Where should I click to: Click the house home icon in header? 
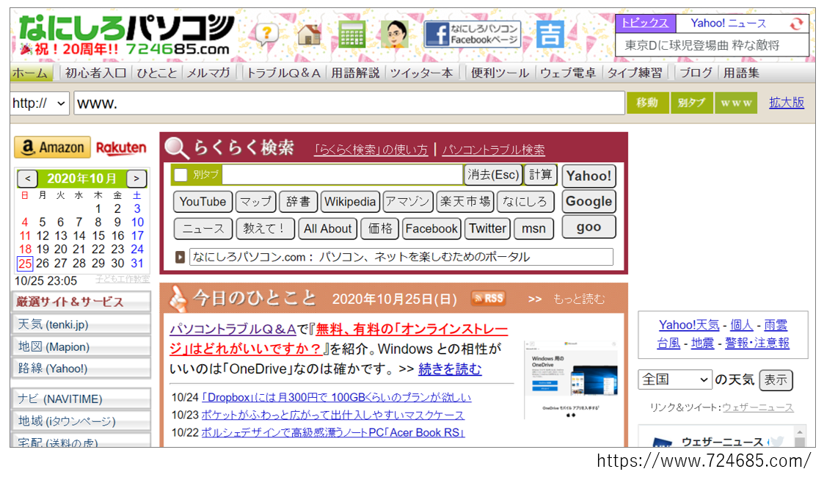pos(309,34)
